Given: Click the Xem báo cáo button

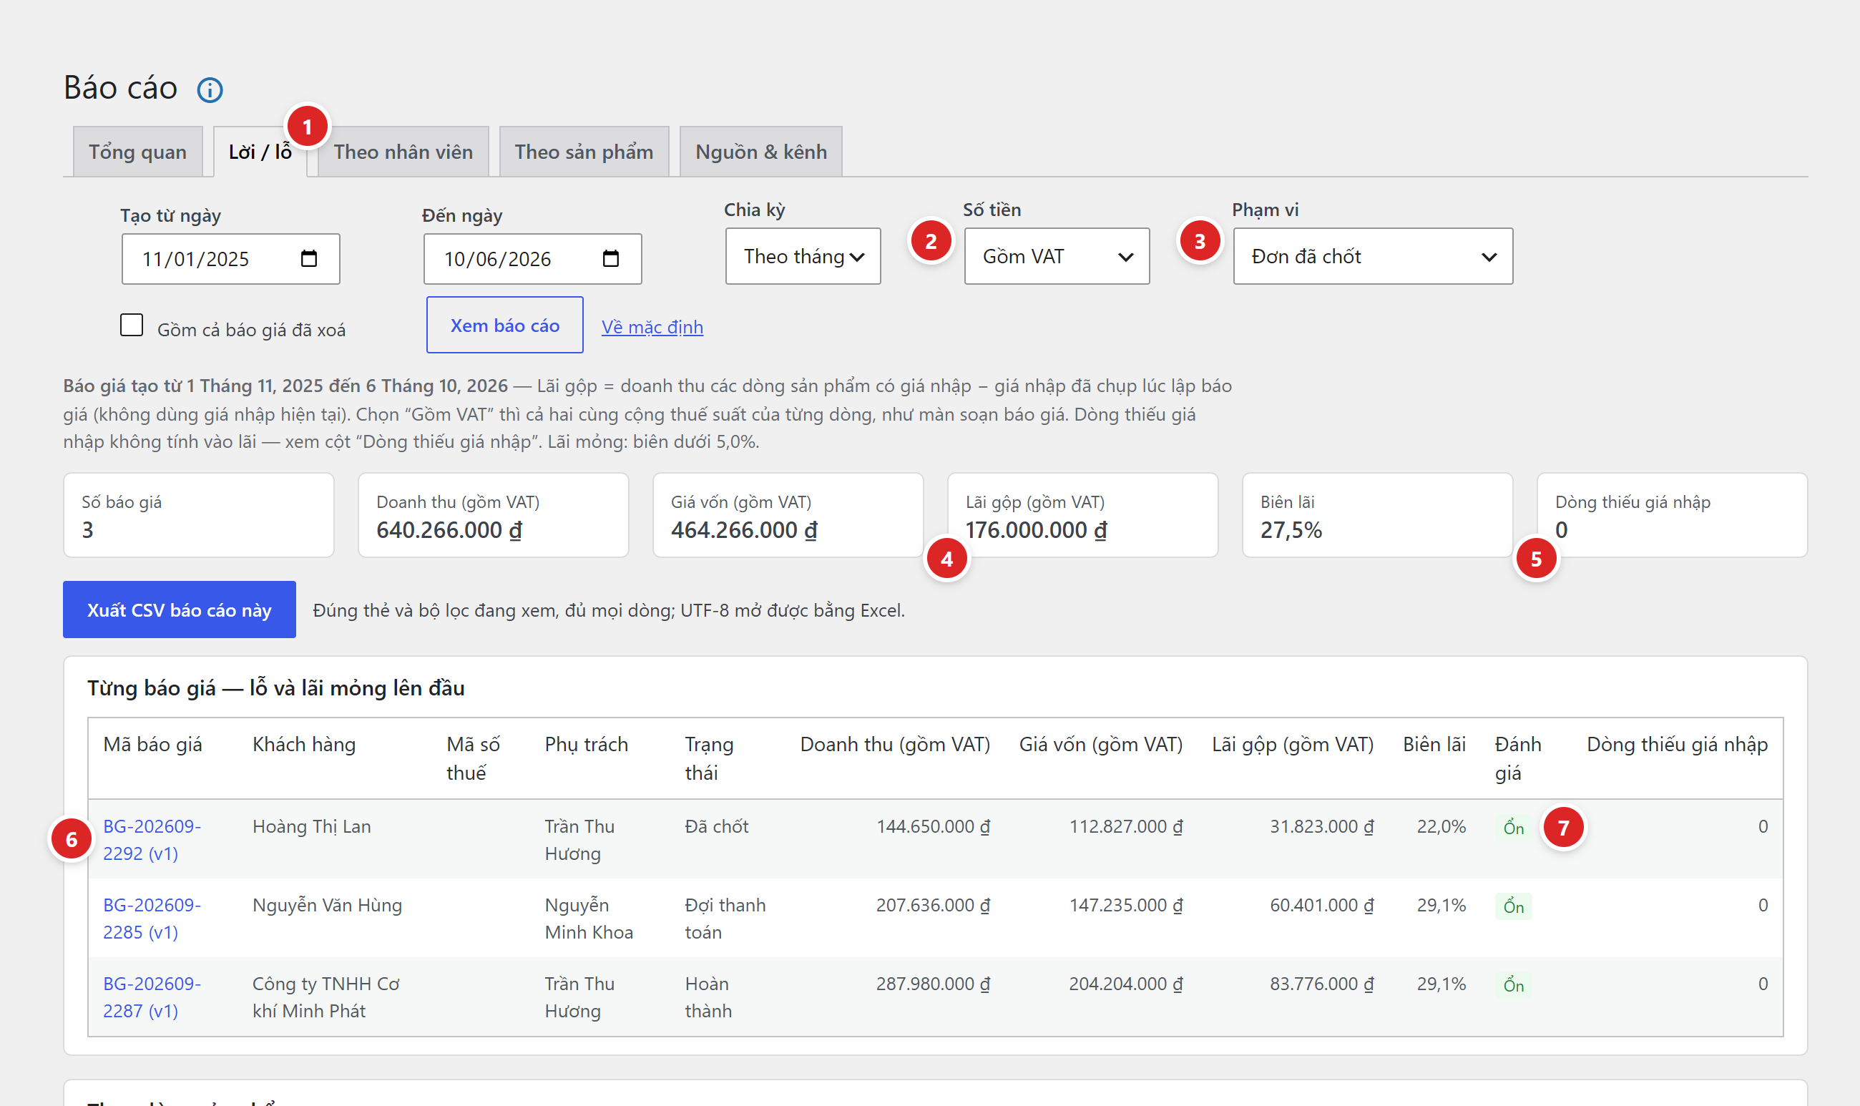Looking at the screenshot, I should coord(504,326).
